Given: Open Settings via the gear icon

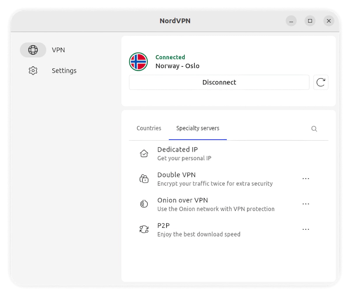Looking at the screenshot, I should pyautogui.click(x=33, y=71).
